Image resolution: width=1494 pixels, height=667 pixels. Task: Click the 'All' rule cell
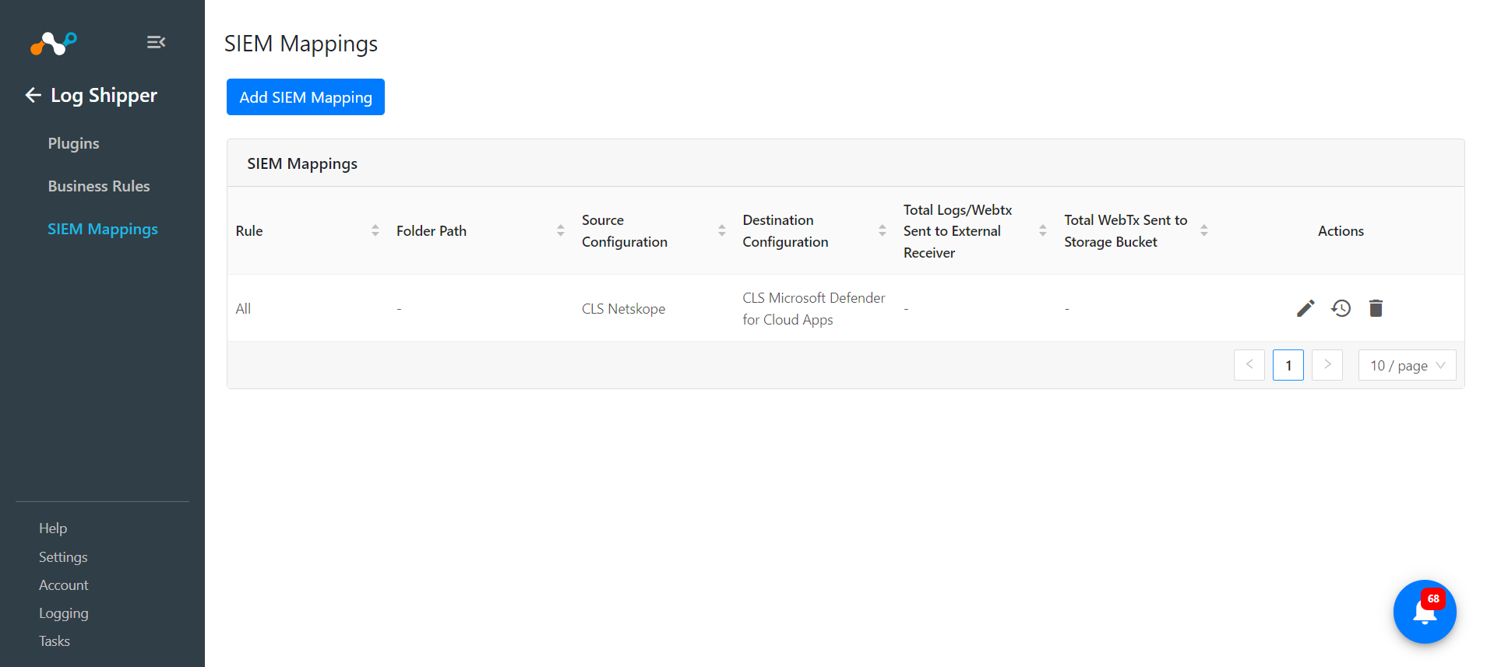coord(243,308)
